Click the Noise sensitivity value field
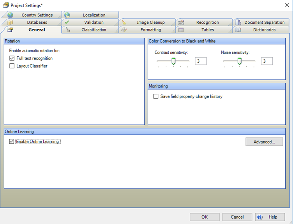The width and height of the screenshot is (293, 224). click(267, 61)
